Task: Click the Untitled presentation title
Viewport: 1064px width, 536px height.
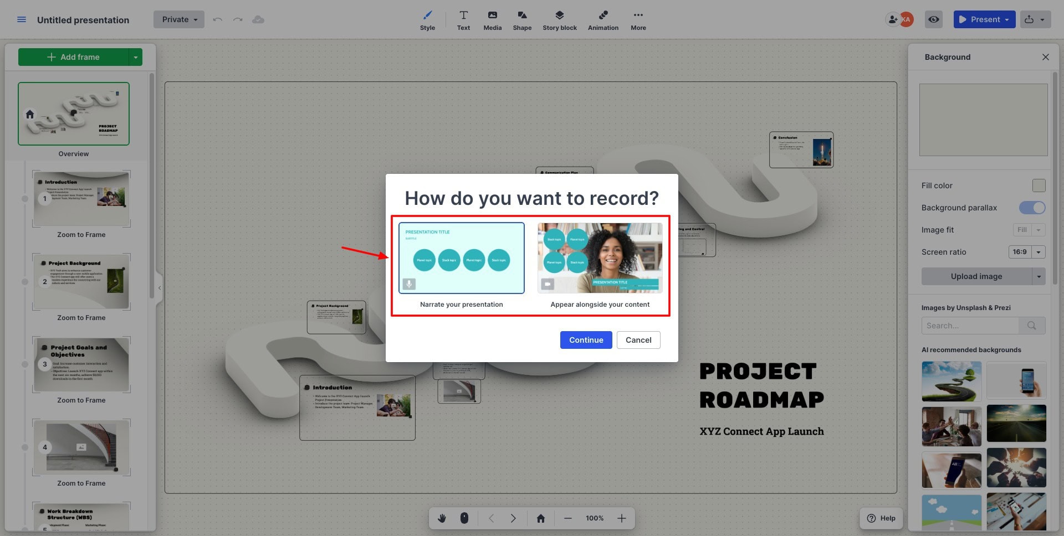Action: click(x=83, y=20)
